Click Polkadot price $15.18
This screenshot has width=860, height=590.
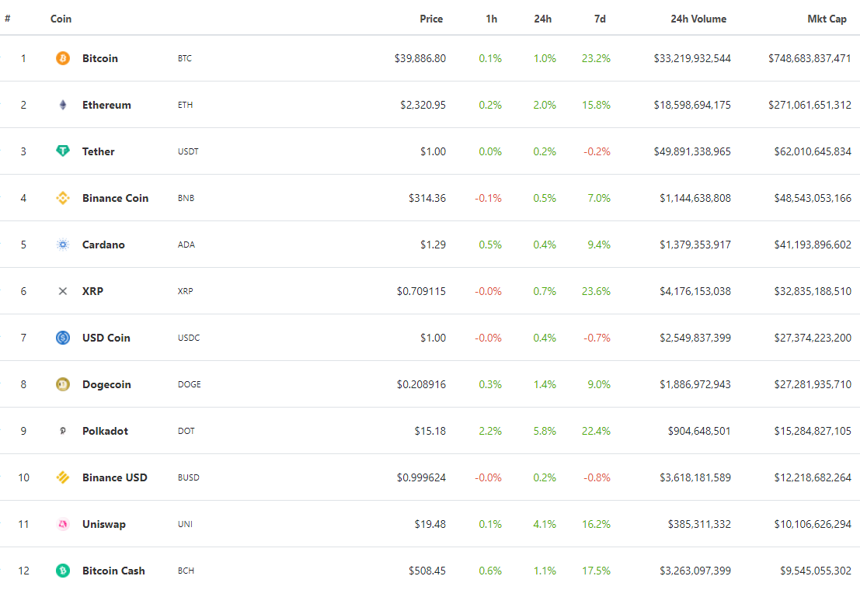(x=430, y=431)
